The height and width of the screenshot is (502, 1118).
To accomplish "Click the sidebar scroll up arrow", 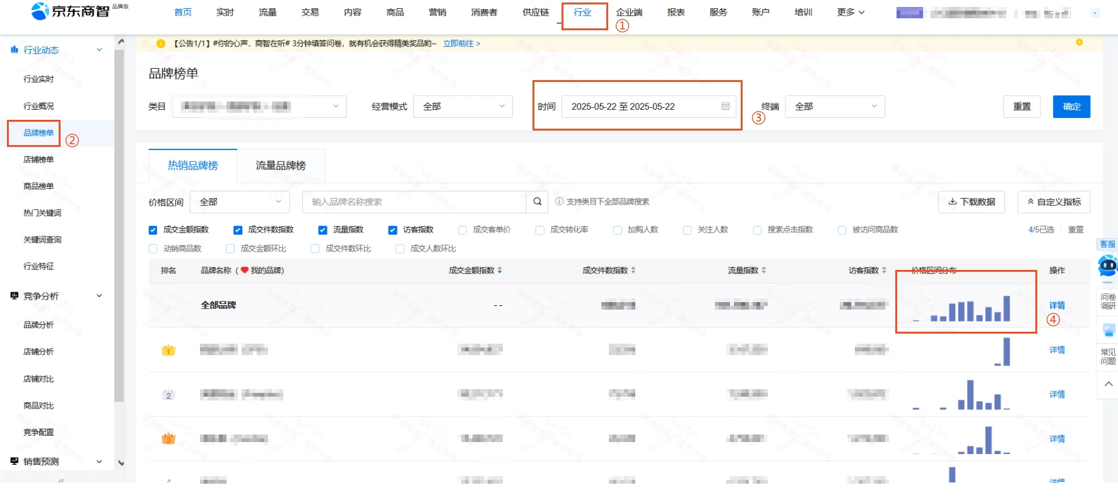I will coord(121,42).
